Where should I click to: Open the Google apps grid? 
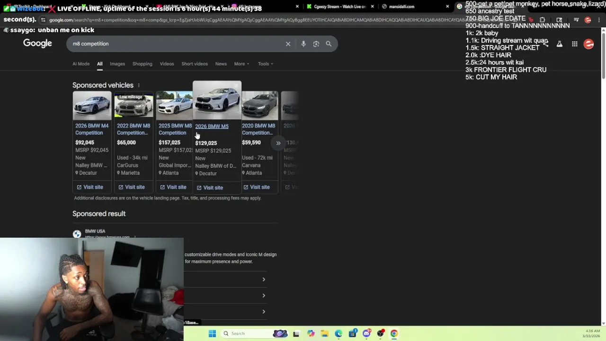[574, 44]
